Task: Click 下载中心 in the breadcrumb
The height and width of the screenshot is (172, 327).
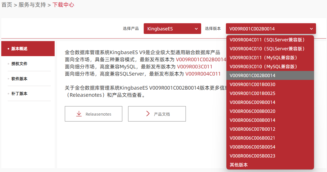Action: [63, 5]
